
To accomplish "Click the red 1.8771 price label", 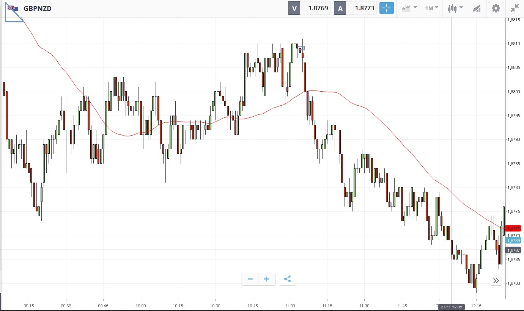I will coord(515,228).
